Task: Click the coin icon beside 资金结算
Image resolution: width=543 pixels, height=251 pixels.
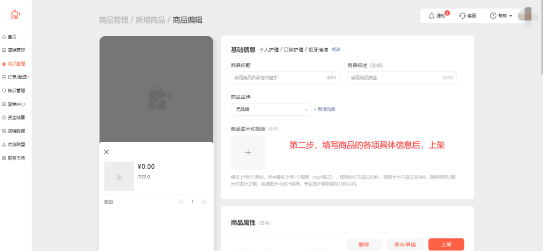Action: [x=4, y=117]
